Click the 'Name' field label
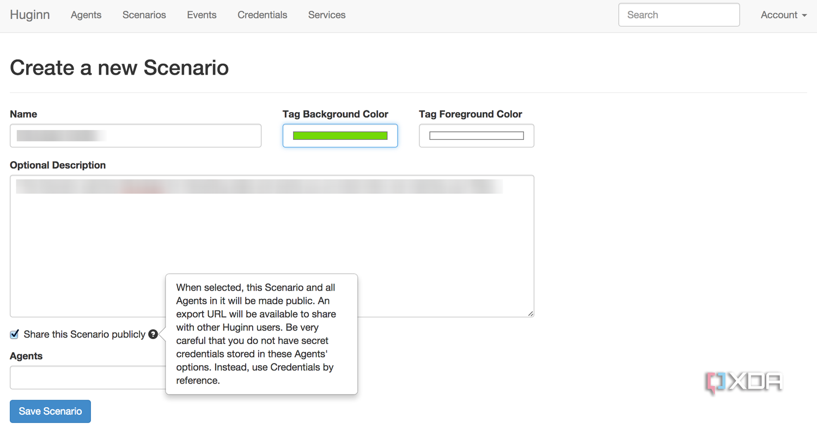Viewport: 817px width, 430px height. coord(23,114)
